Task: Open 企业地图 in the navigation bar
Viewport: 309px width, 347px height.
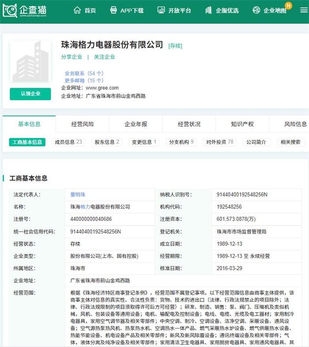Action: tap(275, 11)
